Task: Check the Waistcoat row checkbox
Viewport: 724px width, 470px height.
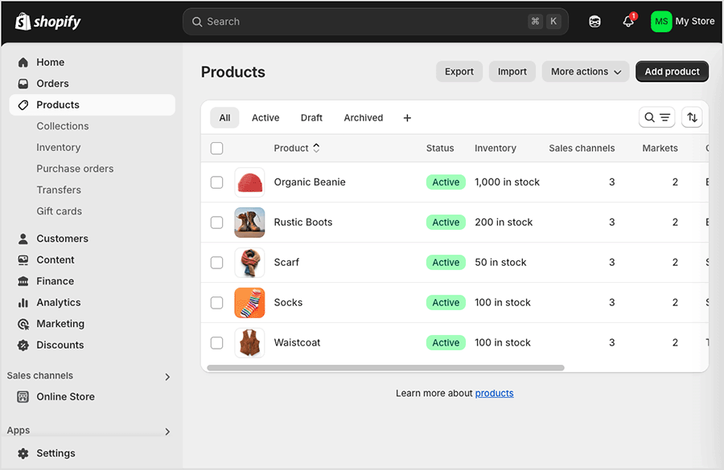Action: coord(216,343)
